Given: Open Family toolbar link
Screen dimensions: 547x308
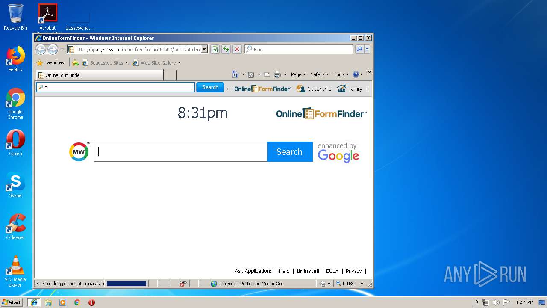Looking at the screenshot, I should [350, 89].
